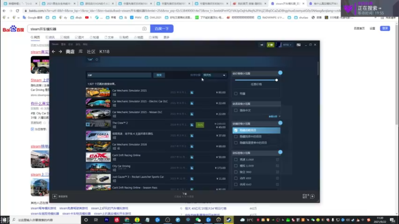This screenshot has width=399, height=224.
Task: Open the sort-by 相关性 dropdown
Action: (214, 75)
